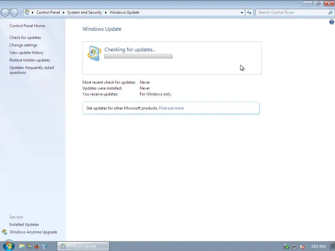
Task: Click 'For Windows only.' value text
Action: (155, 94)
